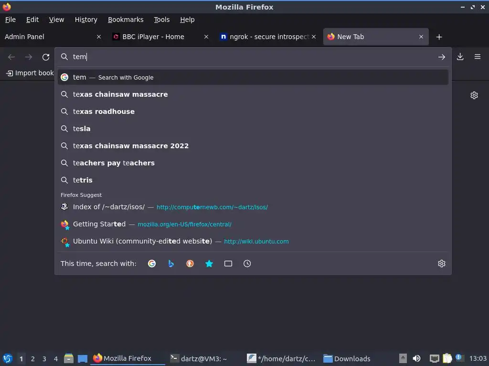Viewport: 489px width, 366px height.
Task: Focus Mozilla Firefox taskbar entry
Action: click(128, 358)
